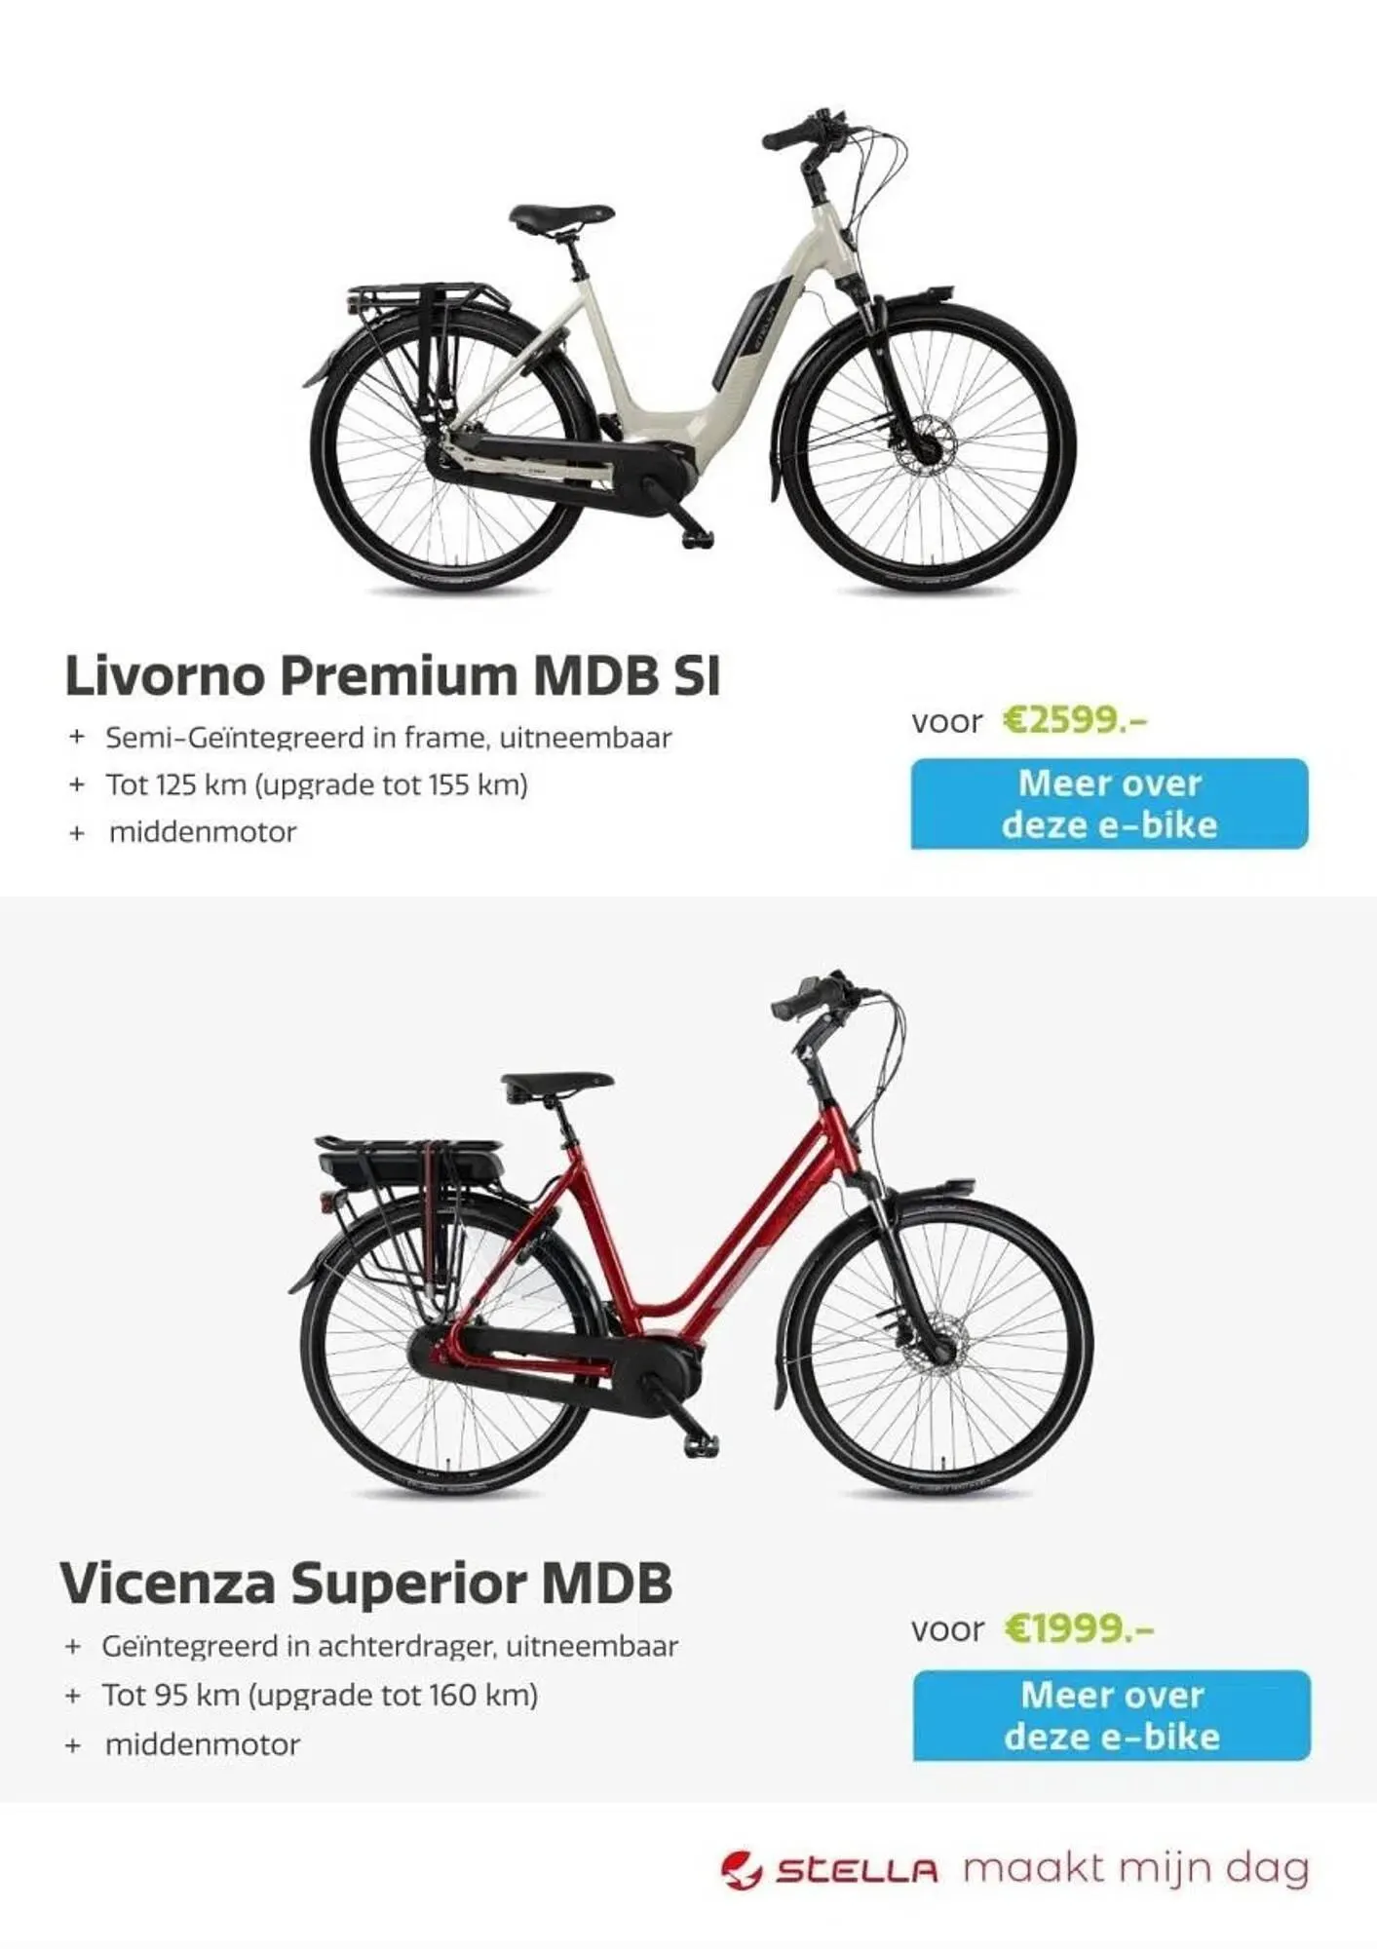Click the Stella logo icon
Screen dimensions: 1377x1949
tap(742, 1871)
